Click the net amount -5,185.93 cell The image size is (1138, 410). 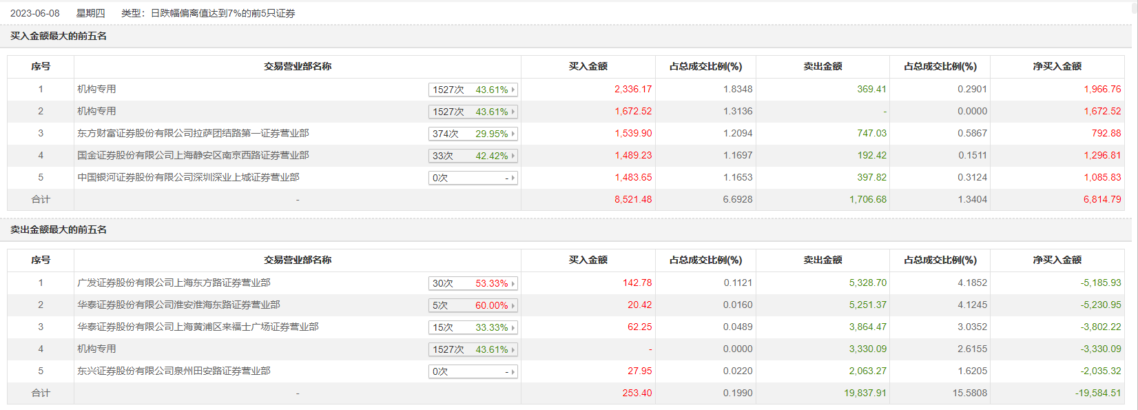coord(1100,283)
